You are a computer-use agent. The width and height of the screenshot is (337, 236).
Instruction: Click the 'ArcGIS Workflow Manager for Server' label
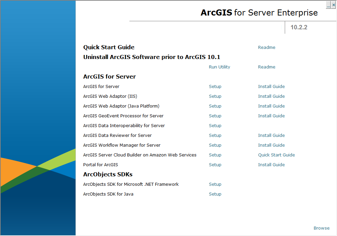tap(122, 145)
